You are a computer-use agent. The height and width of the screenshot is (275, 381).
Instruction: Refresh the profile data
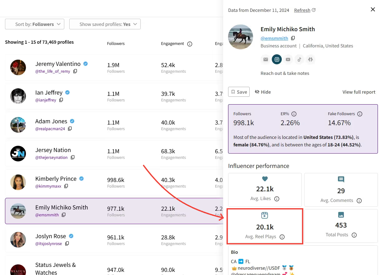[305, 10]
